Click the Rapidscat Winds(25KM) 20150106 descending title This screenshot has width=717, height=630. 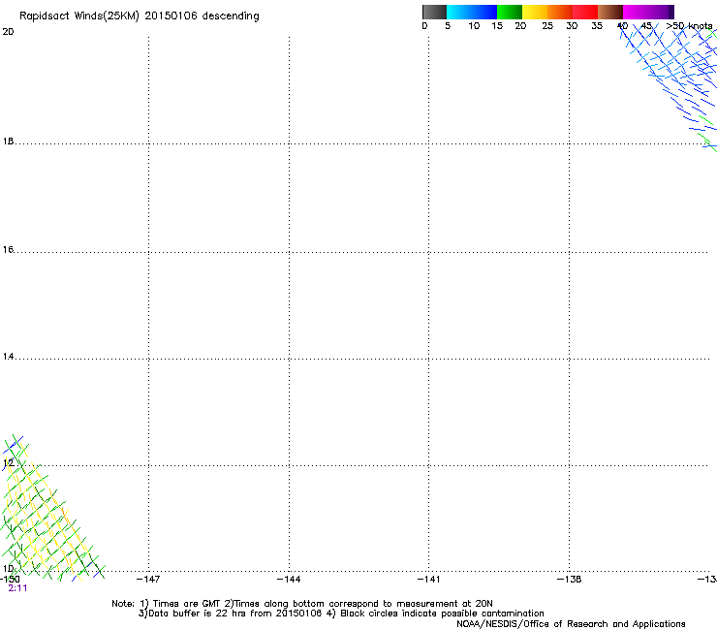(x=140, y=16)
